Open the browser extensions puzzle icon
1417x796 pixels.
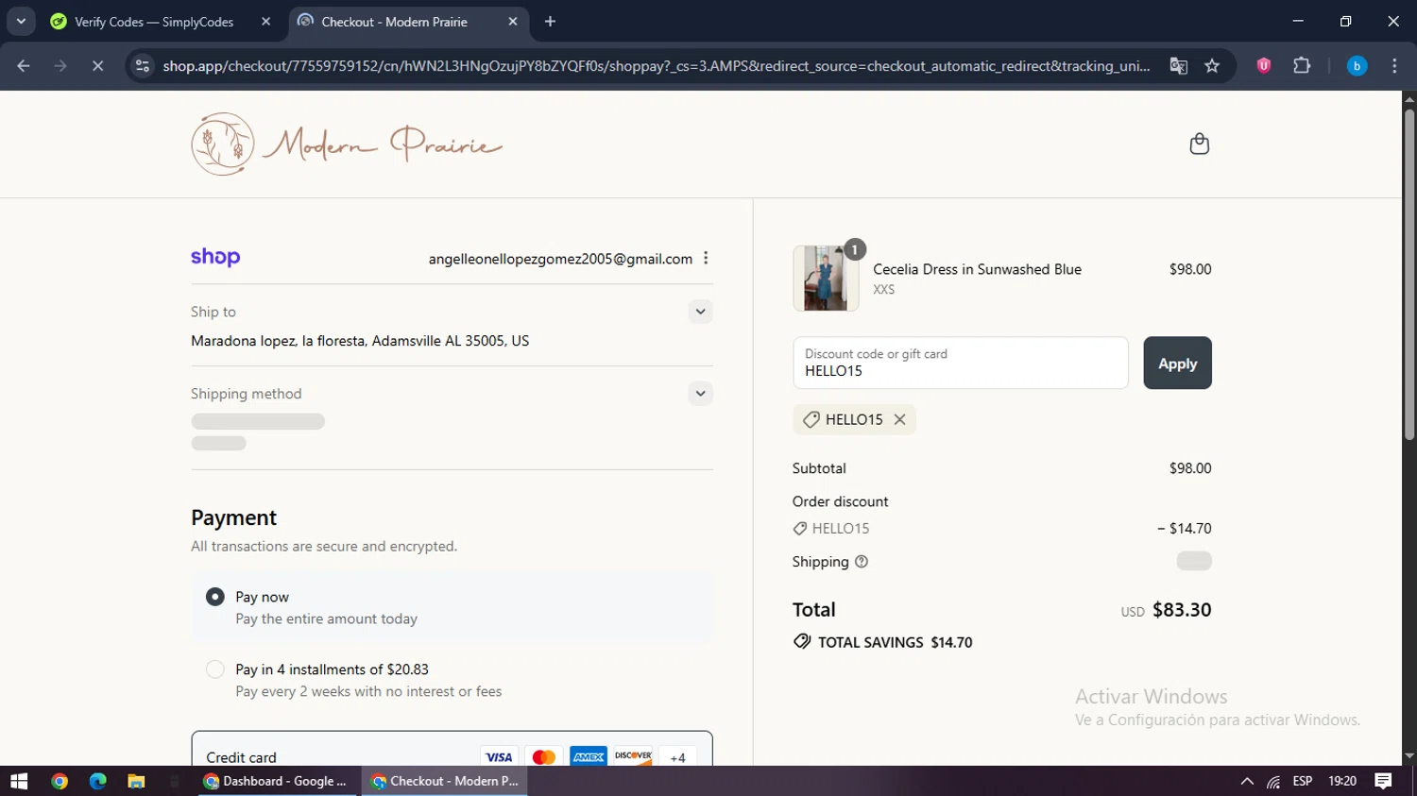tap(1302, 65)
